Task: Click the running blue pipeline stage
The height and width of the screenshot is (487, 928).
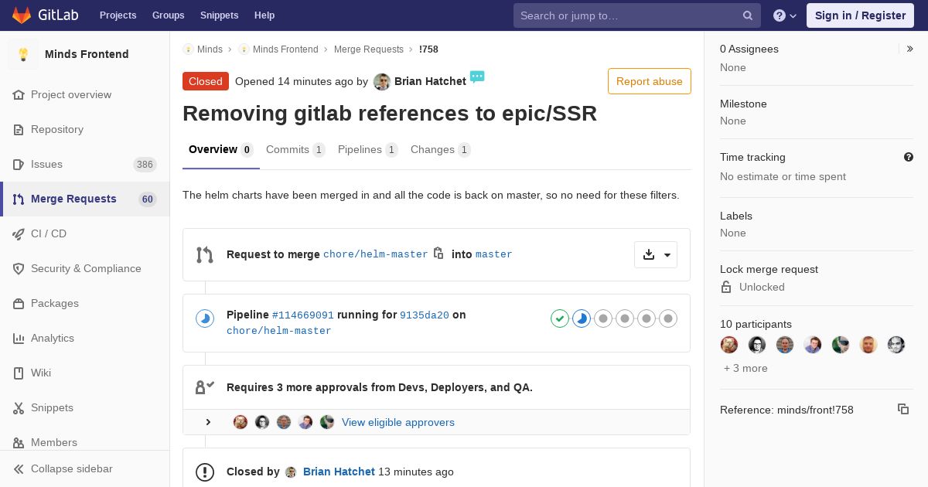Action: 582,318
